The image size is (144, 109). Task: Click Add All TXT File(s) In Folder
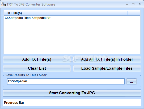pyautogui.click(x=107, y=59)
